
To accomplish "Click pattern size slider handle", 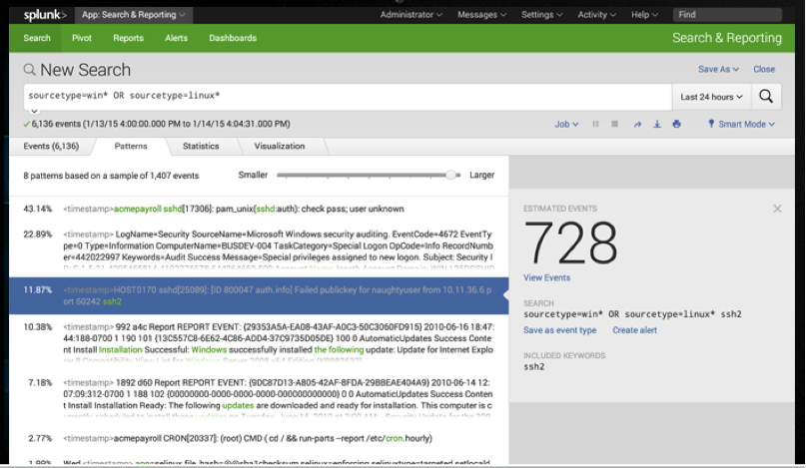I will (450, 176).
